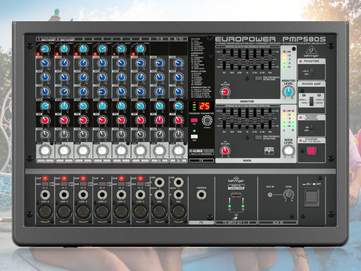Click channel 1 COMP compressor knob
Screen dimensions: 361x271
45,49
